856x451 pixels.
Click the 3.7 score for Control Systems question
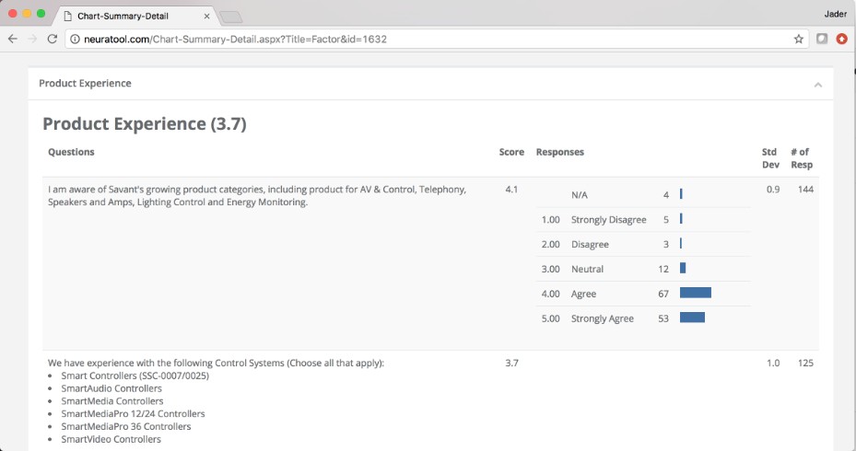pos(511,363)
